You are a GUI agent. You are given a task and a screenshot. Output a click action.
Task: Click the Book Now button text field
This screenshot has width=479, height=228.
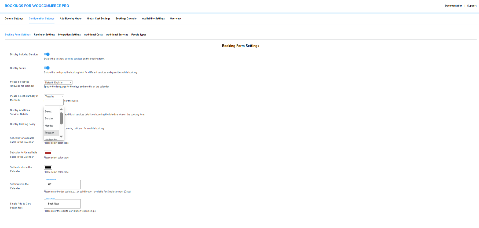pos(62,204)
